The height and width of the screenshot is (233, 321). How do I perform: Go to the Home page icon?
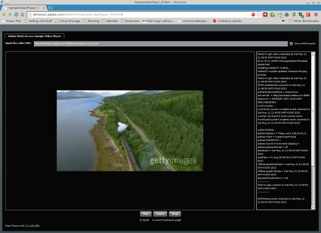pos(23,14)
